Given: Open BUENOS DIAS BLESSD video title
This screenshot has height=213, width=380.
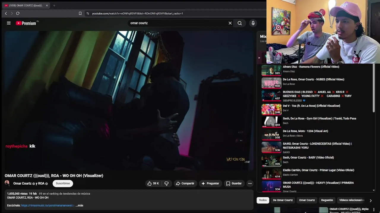Looking at the screenshot, I should (317, 94).
